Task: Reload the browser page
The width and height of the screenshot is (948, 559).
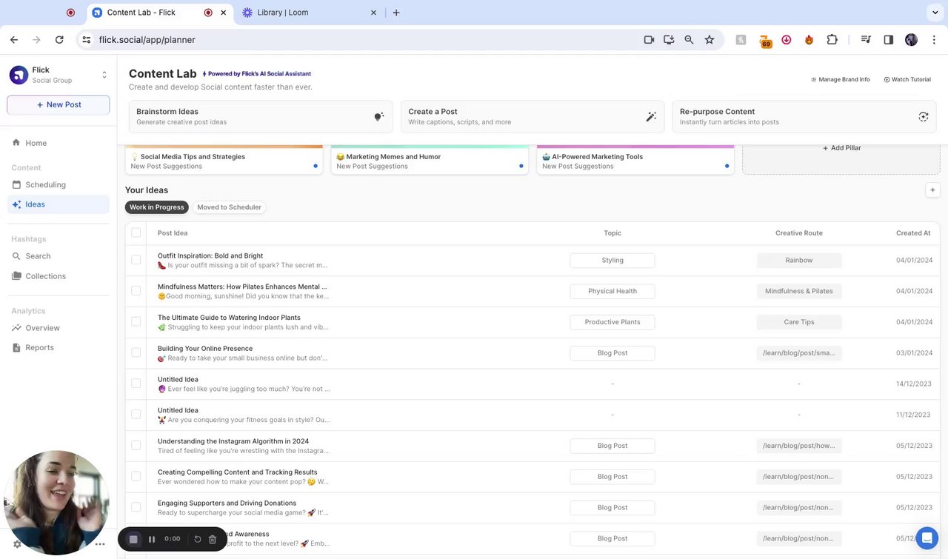Action: pos(59,40)
